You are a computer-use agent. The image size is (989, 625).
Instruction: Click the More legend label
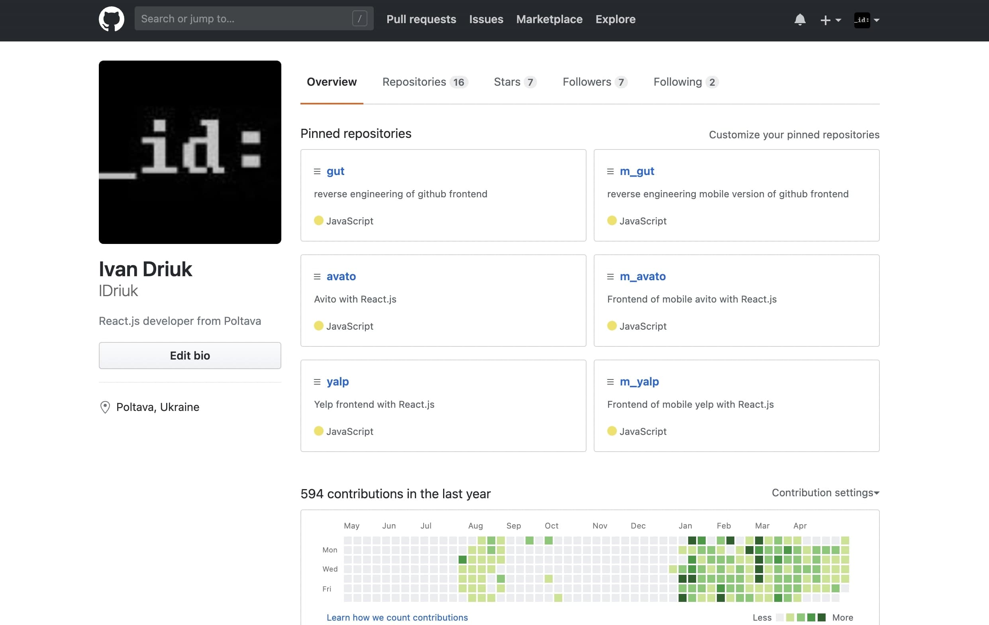tap(842, 617)
